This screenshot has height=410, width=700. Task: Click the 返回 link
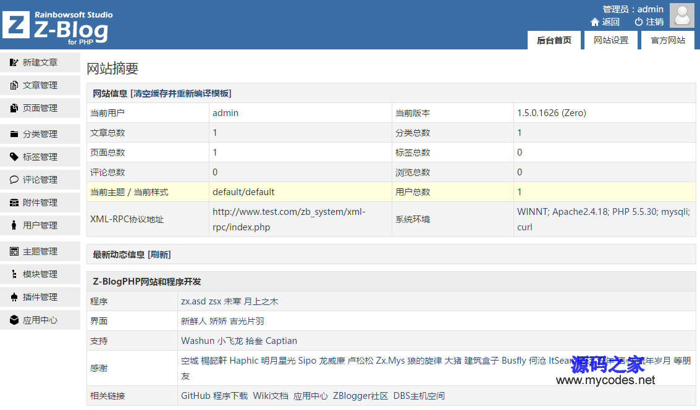(x=610, y=22)
